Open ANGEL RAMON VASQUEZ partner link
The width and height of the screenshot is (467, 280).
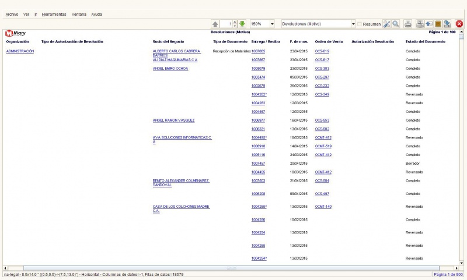173,120
